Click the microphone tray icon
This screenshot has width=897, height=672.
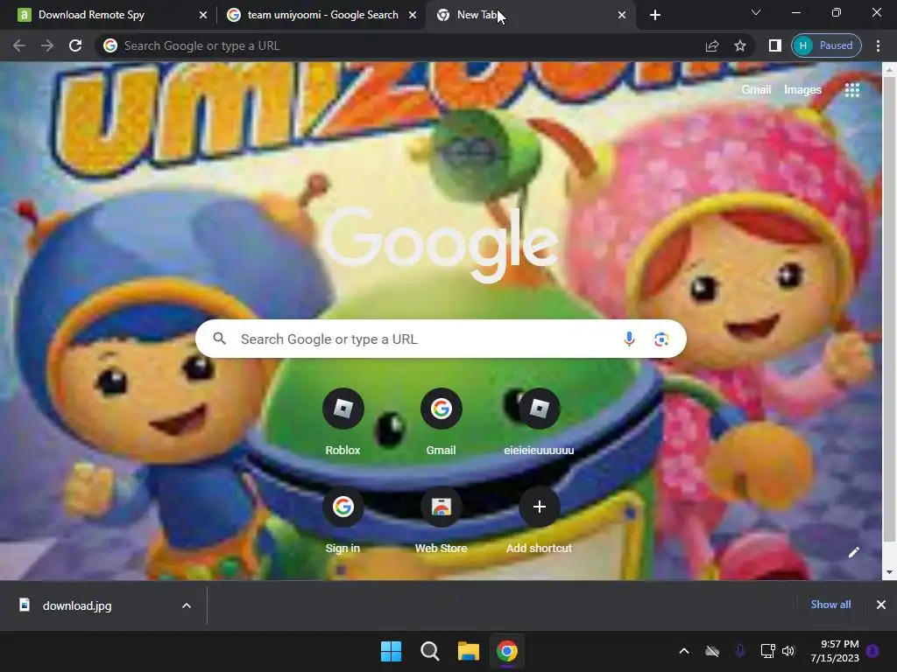pyautogui.click(x=739, y=651)
